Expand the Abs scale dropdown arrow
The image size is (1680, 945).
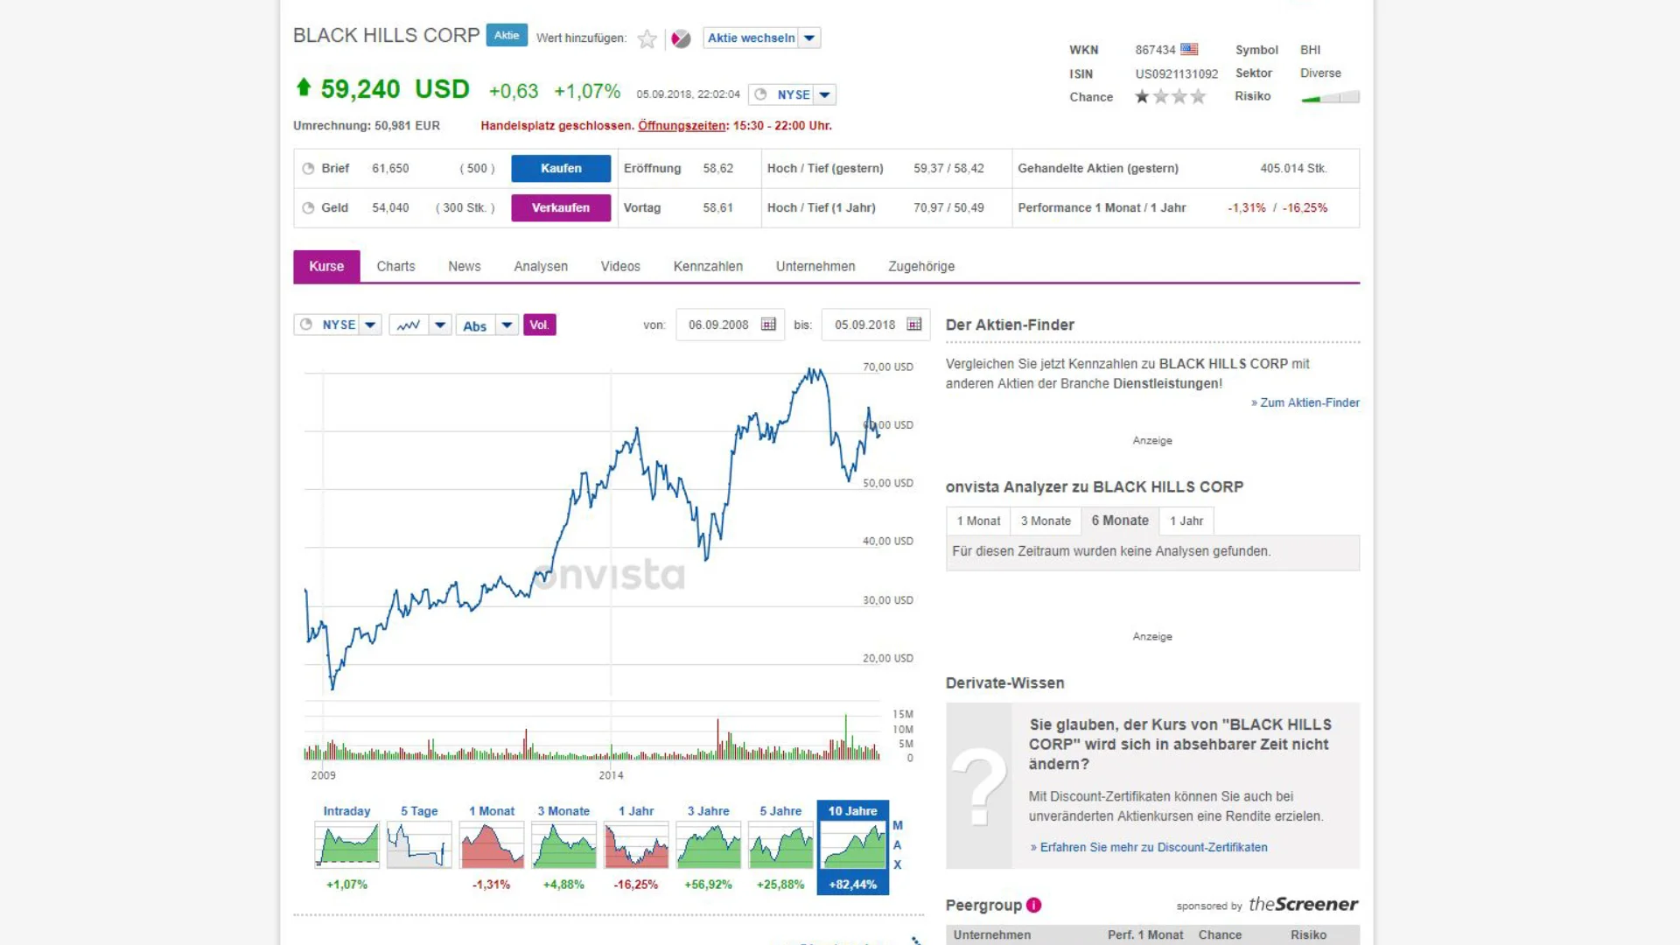coord(507,325)
